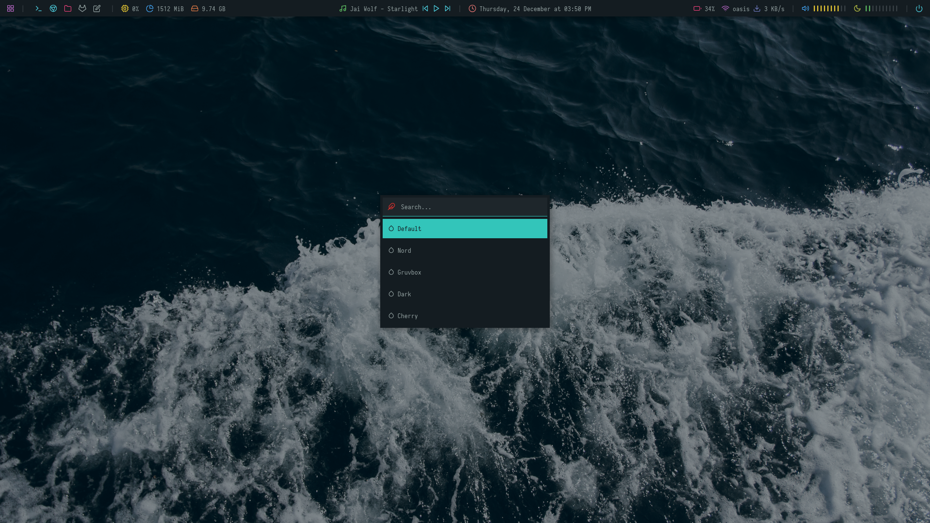Open the Chrome browser icon

tap(53, 9)
